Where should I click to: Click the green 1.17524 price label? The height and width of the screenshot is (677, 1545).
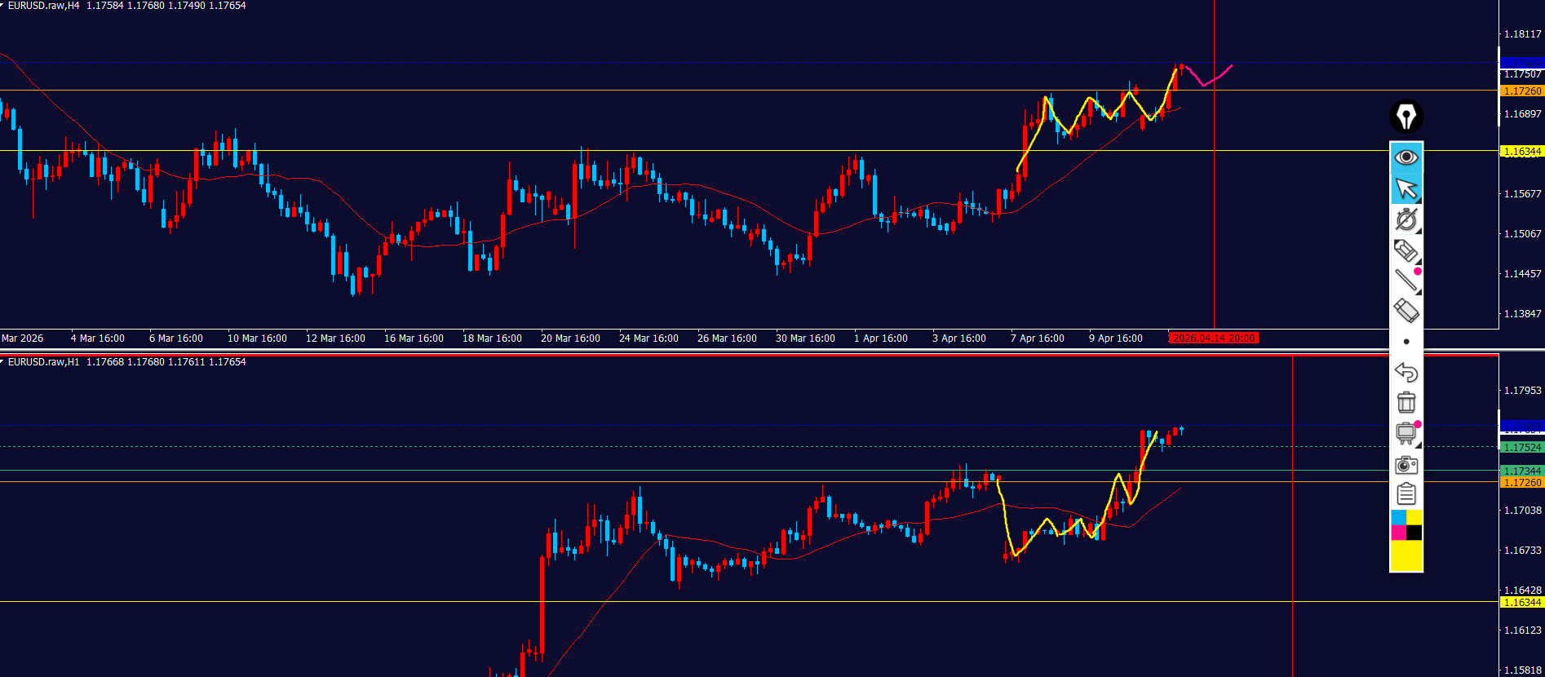click(x=1522, y=448)
